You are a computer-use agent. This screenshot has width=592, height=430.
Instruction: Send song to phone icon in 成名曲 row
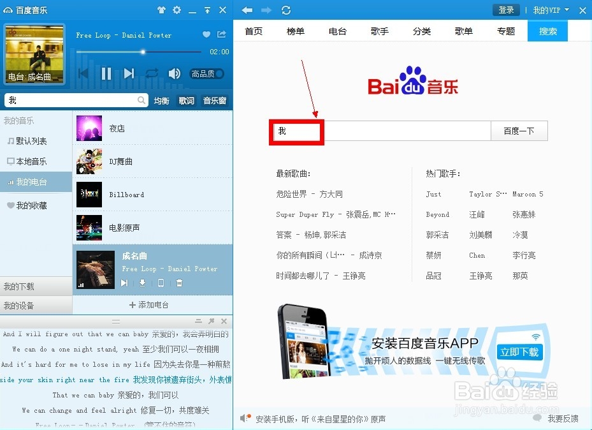161,283
